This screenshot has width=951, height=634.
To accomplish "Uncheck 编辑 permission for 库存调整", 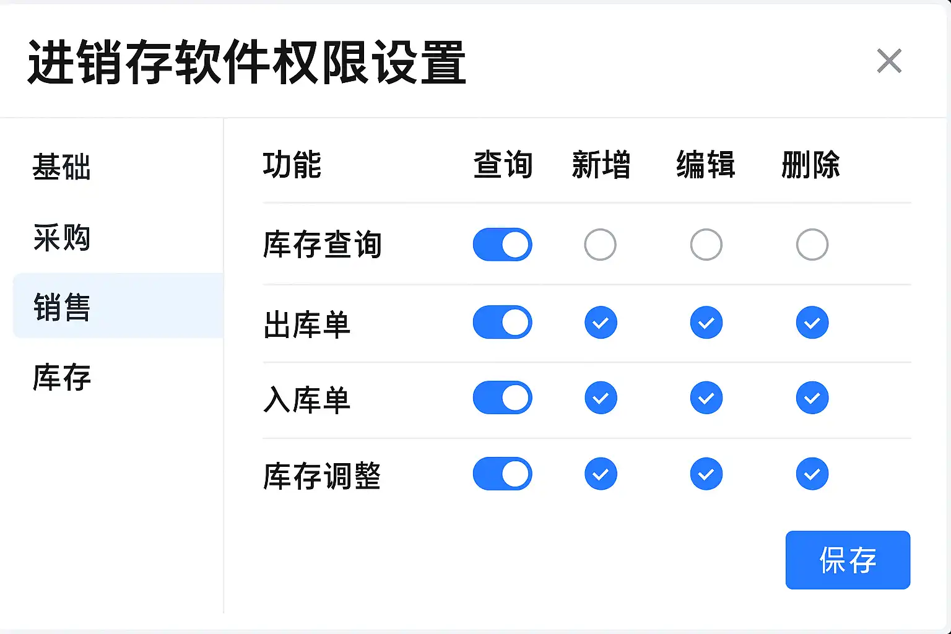I will point(706,474).
